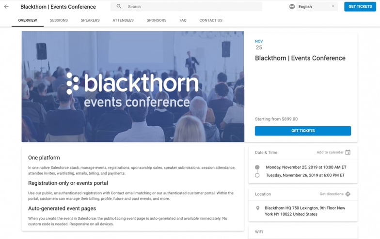Click Tuesday, November 26, 2019 end time
This screenshot has width=380, height=239.
305,175
